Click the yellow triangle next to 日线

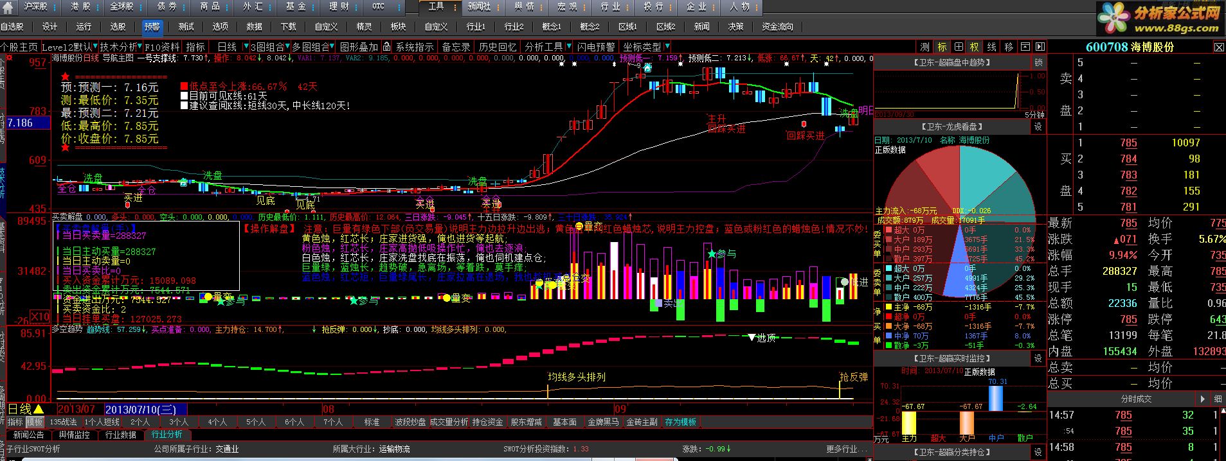pyautogui.click(x=38, y=409)
